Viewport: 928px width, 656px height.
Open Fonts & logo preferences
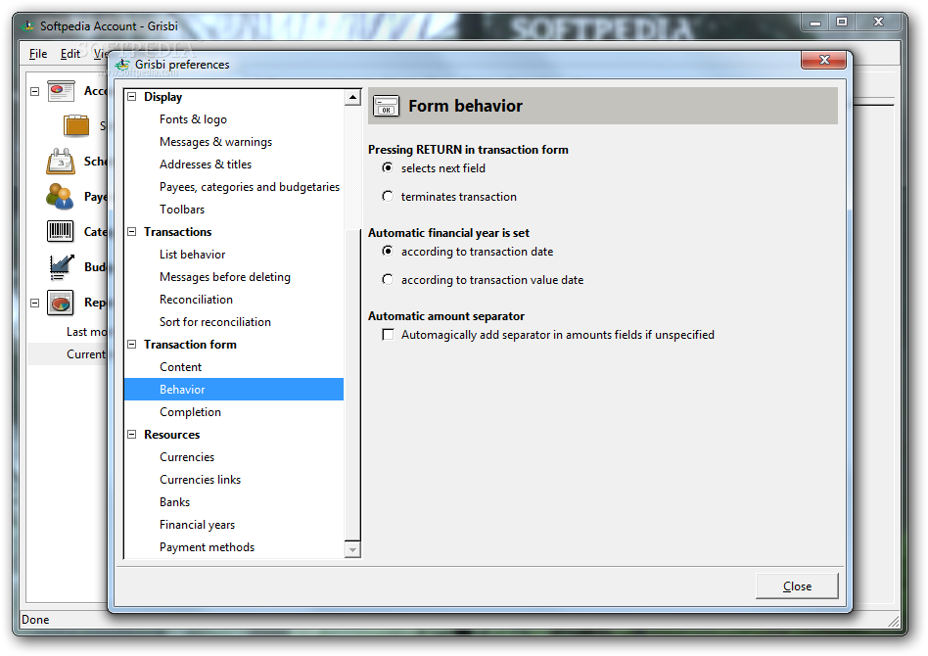click(193, 119)
